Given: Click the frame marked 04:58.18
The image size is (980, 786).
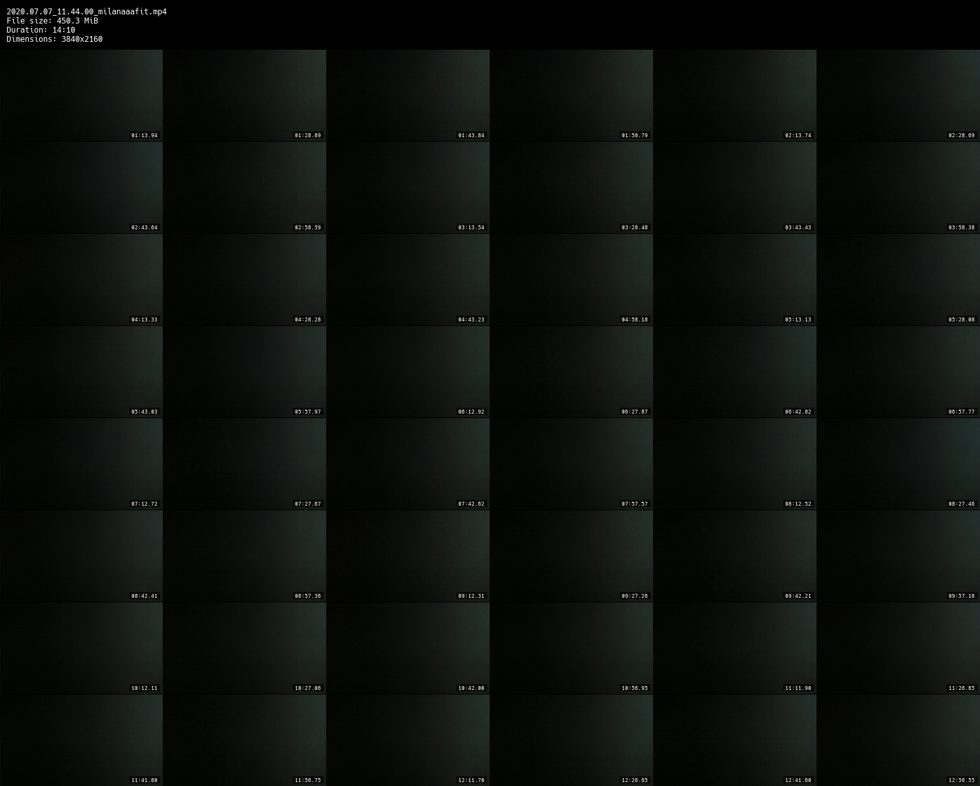Looking at the screenshot, I should pos(571,280).
